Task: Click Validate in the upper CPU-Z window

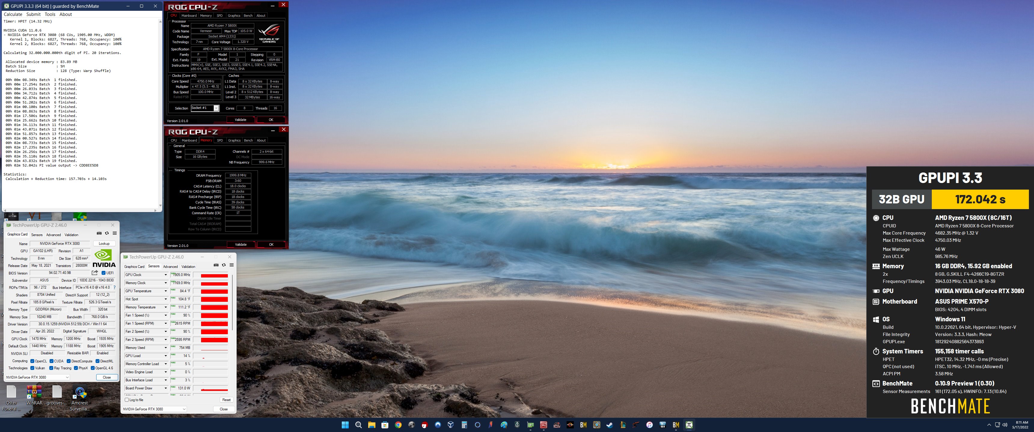Action: tap(240, 119)
